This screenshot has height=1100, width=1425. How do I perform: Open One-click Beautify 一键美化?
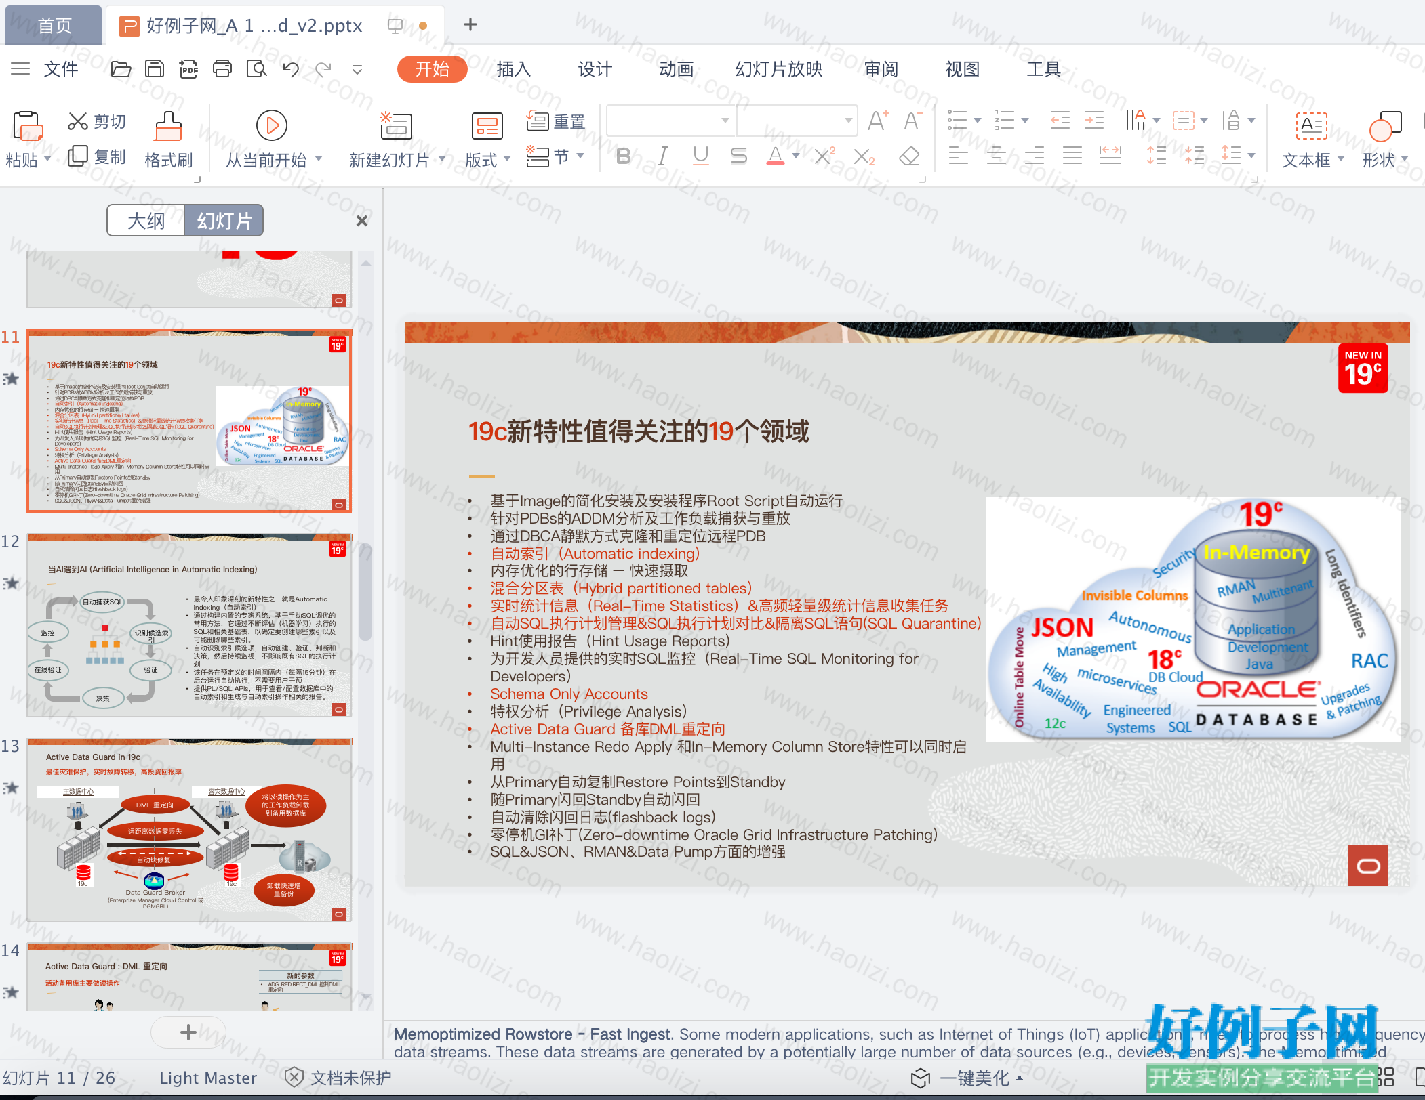(x=967, y=1078)
